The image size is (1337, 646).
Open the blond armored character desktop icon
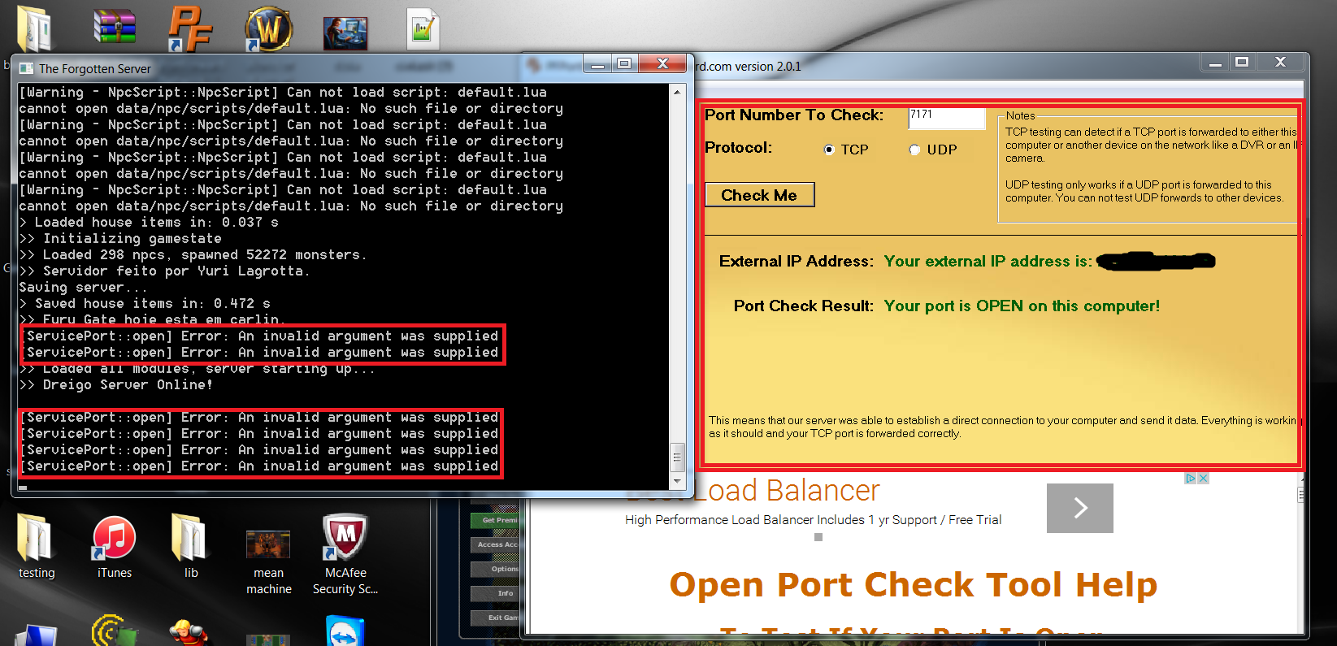click(189, 633)
